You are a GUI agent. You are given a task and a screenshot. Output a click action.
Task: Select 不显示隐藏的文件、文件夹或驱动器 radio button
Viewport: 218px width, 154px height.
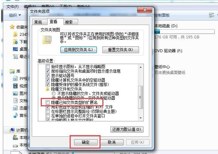(x=54, y=93)
